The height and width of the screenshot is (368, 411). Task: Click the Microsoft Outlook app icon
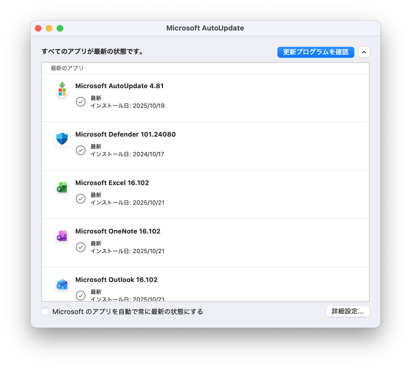tap(62, 284)
